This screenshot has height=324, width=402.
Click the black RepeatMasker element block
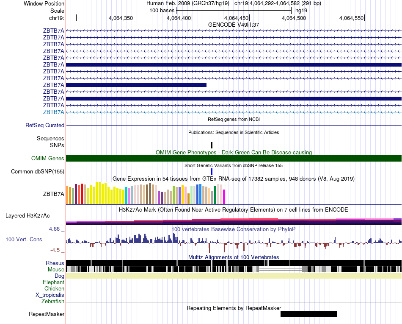308,314
